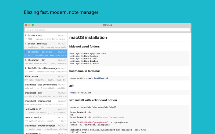Image resolution: width=215 pixels, height=134 pixels.
Task: Click inside the chflags hidden code block
Action: point(129,58)
